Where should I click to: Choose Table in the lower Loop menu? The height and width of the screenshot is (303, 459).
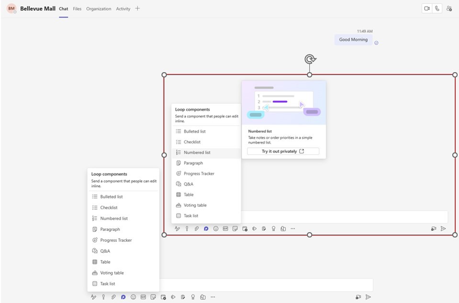pos(123,262)
